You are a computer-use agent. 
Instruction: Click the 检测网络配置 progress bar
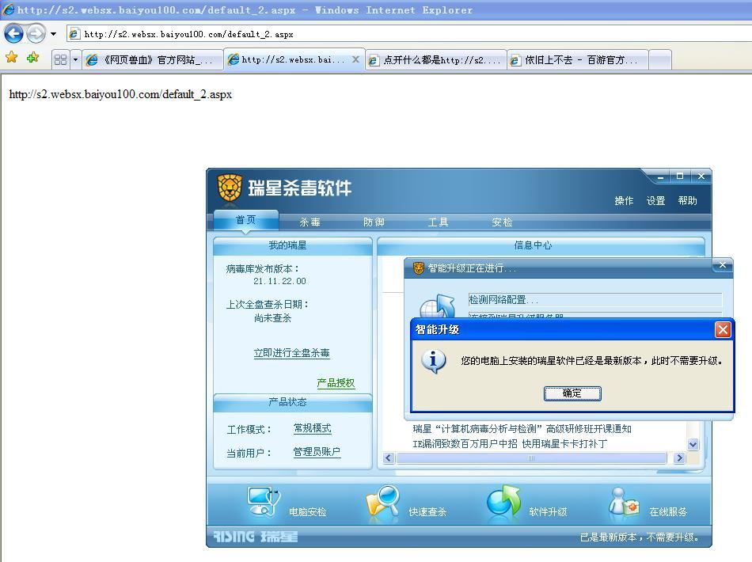[595, 300]
